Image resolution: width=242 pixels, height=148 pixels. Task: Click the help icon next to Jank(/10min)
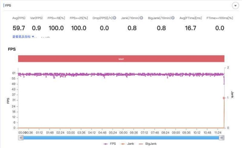(x=141, y=18)
